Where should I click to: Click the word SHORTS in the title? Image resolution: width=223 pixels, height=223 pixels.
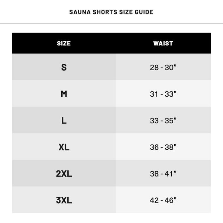pos(101,12)
